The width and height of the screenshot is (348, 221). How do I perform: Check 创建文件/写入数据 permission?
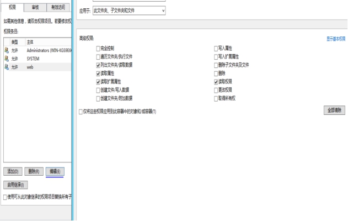[98, 90]
